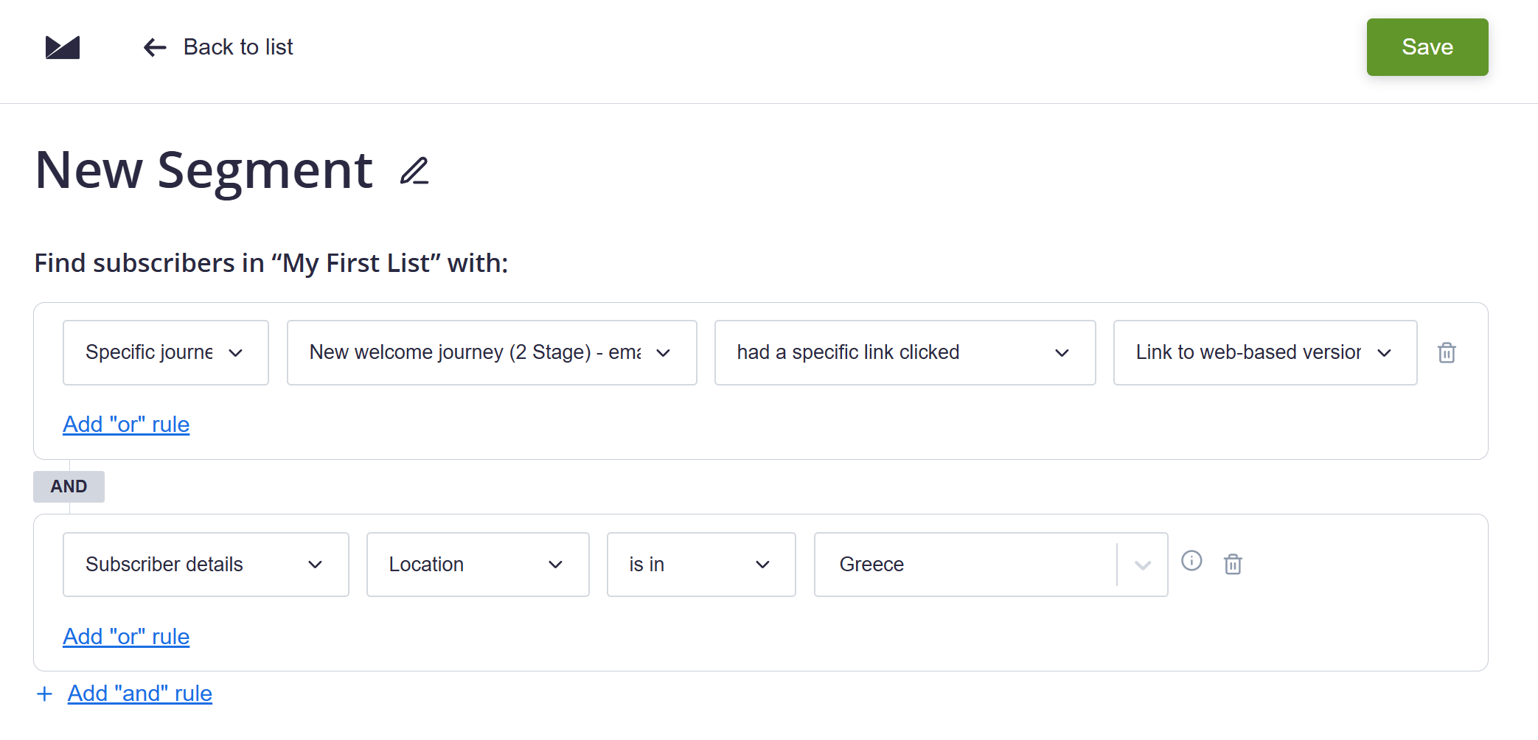Open 'had a specific link clicked' dropdown
1538x740 pixels.
904,352
